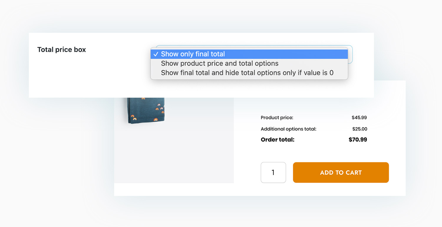Click the bold "Order total:" label
This screenshot has width=442, height=227.
pyautogui.click(x=278, y=140)
